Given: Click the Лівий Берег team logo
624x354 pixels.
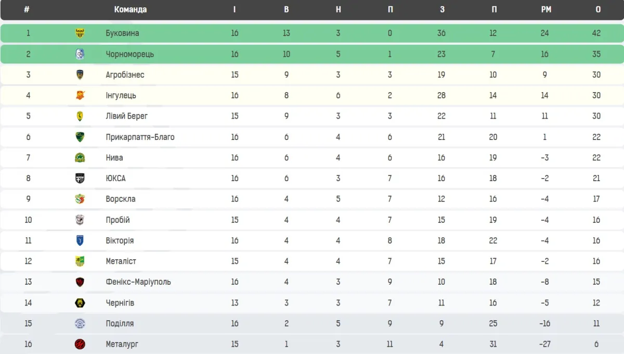Looking at the screenshot, I should pos(80,116).
